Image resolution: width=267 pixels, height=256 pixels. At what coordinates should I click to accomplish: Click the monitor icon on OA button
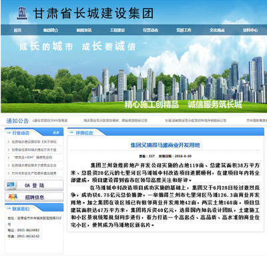(11, 185)
